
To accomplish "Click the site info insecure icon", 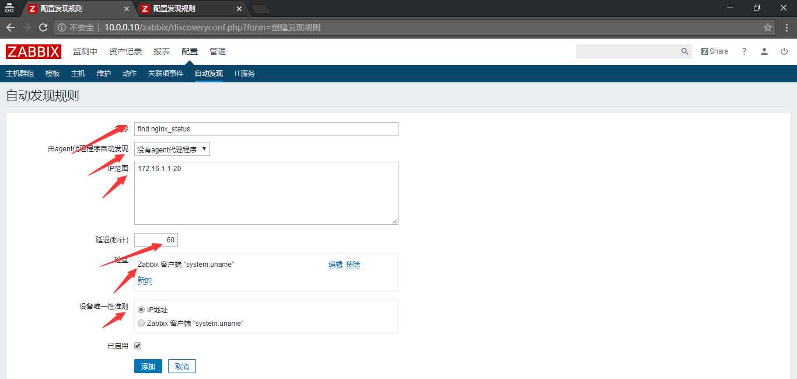I will (62, 27).
